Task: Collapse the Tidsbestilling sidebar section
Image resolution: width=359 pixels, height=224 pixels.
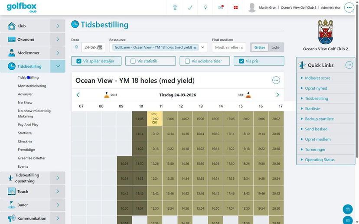Action: pyautogui.click(x=58, y=66)
